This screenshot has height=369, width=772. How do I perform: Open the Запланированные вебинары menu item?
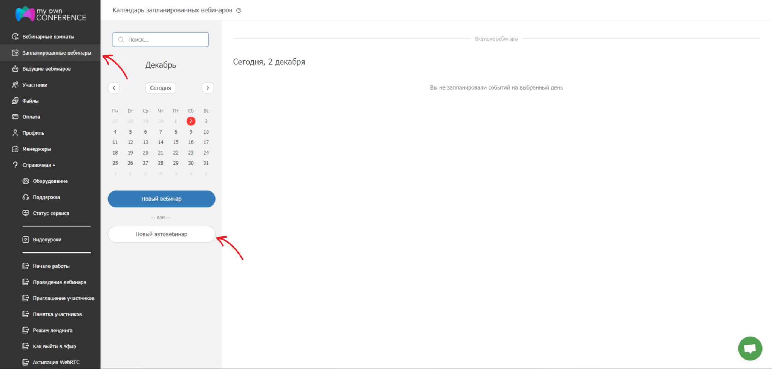tap(57, 53)
